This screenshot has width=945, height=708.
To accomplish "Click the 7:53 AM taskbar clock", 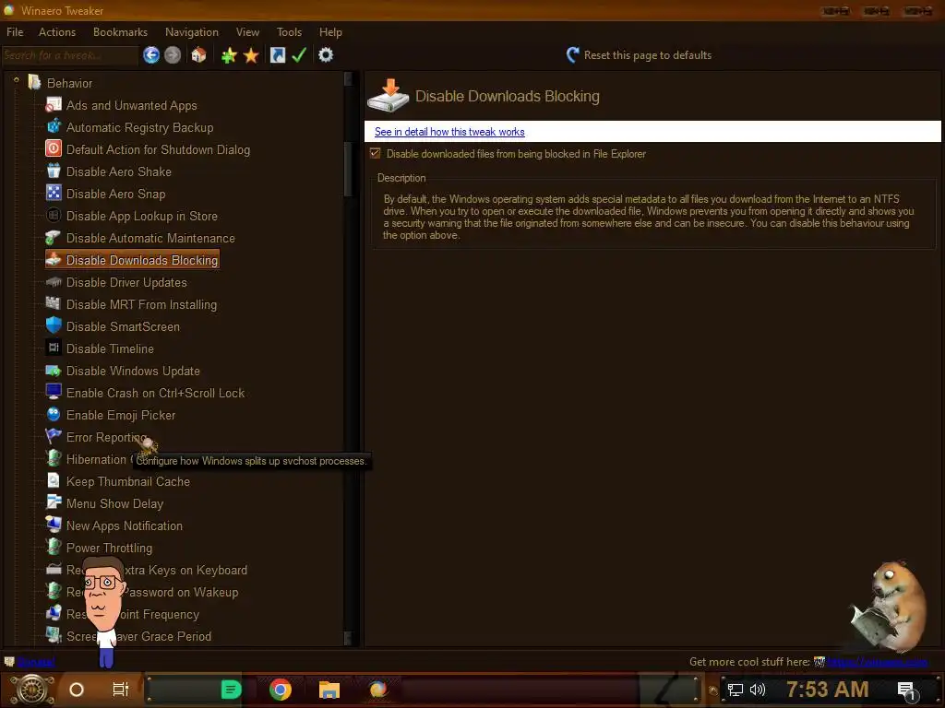I will (x=827, y=690).
